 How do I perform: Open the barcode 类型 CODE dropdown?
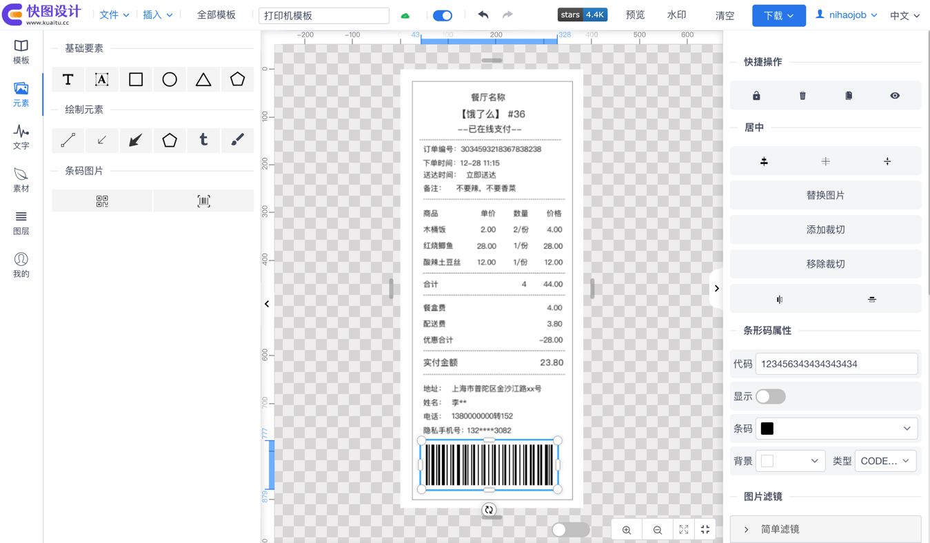pos(885,461)
